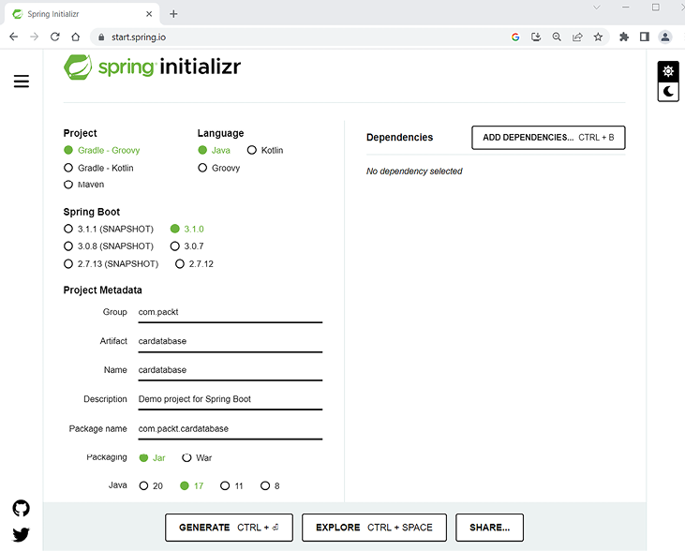This screenshot has width=685, height=551.
Task: Open a new browser tab
Action: point(173,14)
